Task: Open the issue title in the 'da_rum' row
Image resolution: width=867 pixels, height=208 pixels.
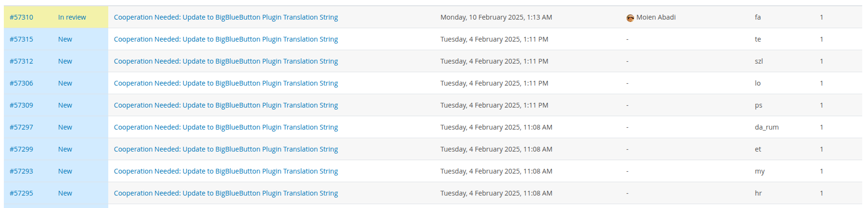Action: pyautogui.click(x=226, y=127)
